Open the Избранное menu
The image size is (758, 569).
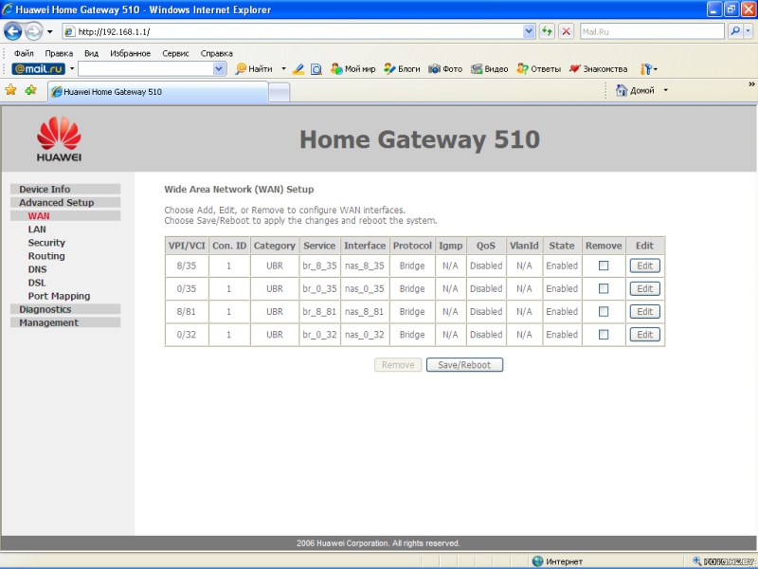(130, 53)
